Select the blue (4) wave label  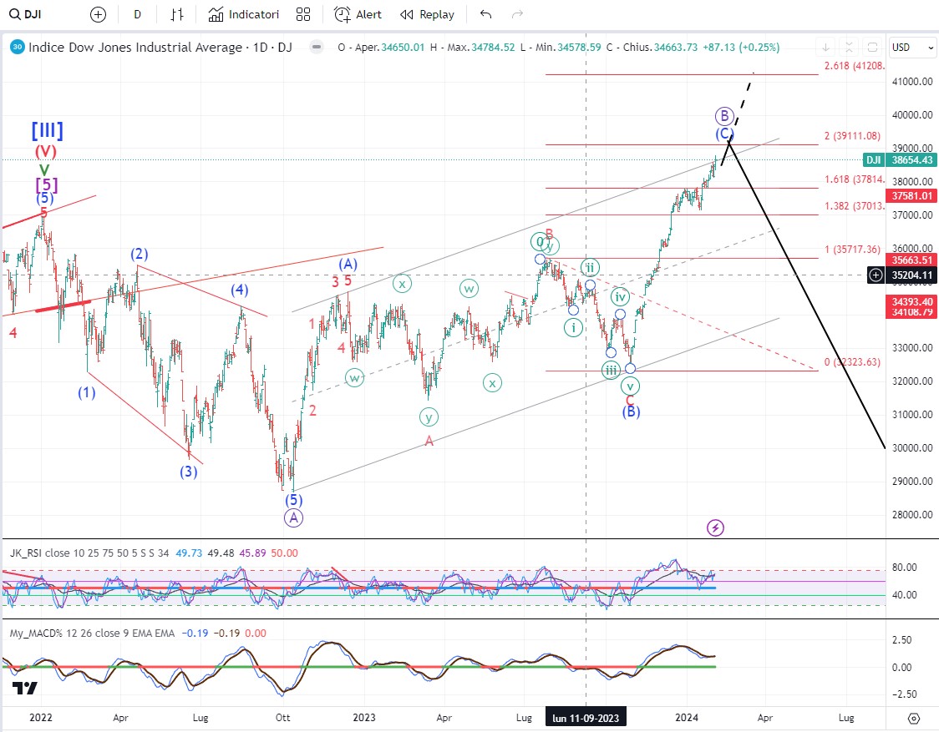coord(240,290)
